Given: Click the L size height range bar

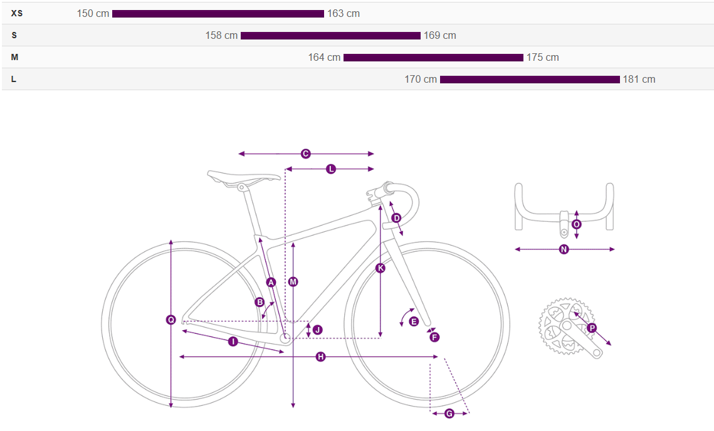Looking at the screenshot, I should click(x=530, y=80).
